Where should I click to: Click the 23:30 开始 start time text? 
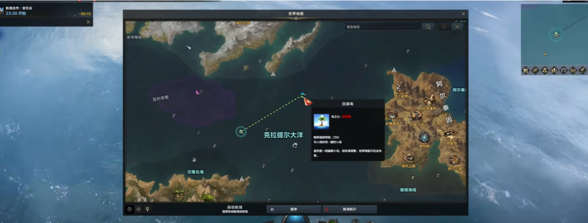point(16,13)
